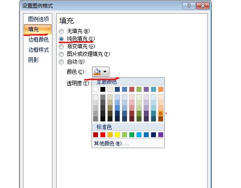Image resolution: width=241 pixels, height=188 pixels.
Task: Pick the orange theme color in top row
Action: pyautogui.click(x=161, y=89)
